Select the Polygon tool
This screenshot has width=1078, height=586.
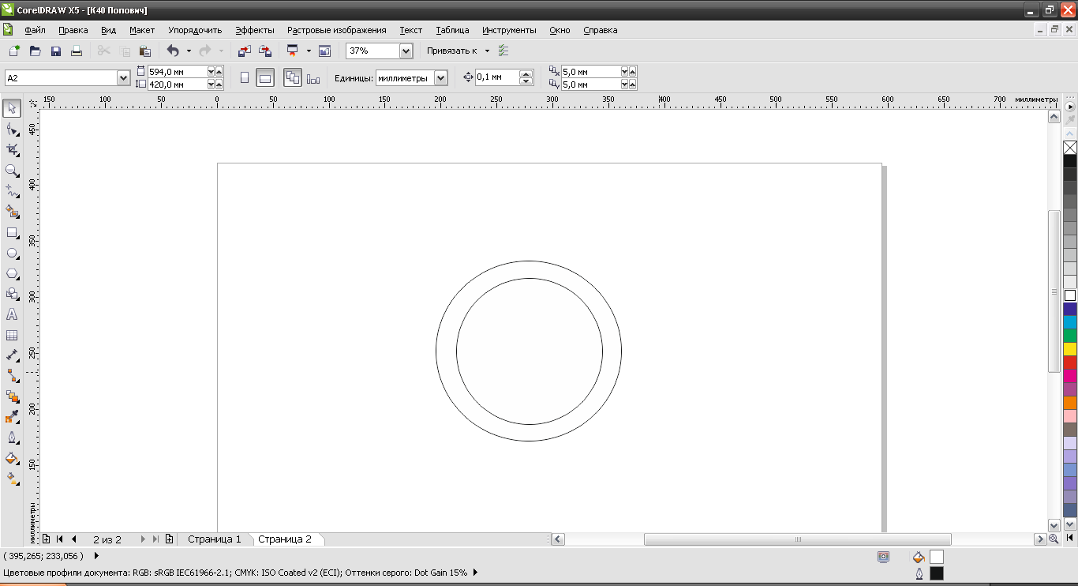(x=13, y=273)
